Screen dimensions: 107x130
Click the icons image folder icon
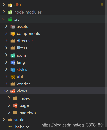(x=13, y=55)
